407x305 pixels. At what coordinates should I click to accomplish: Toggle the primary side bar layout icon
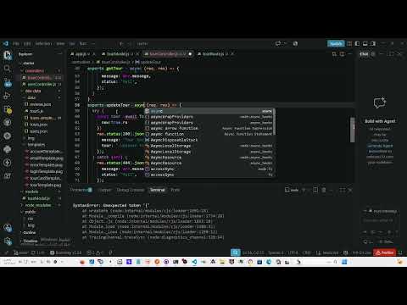[x=357, y=43]
